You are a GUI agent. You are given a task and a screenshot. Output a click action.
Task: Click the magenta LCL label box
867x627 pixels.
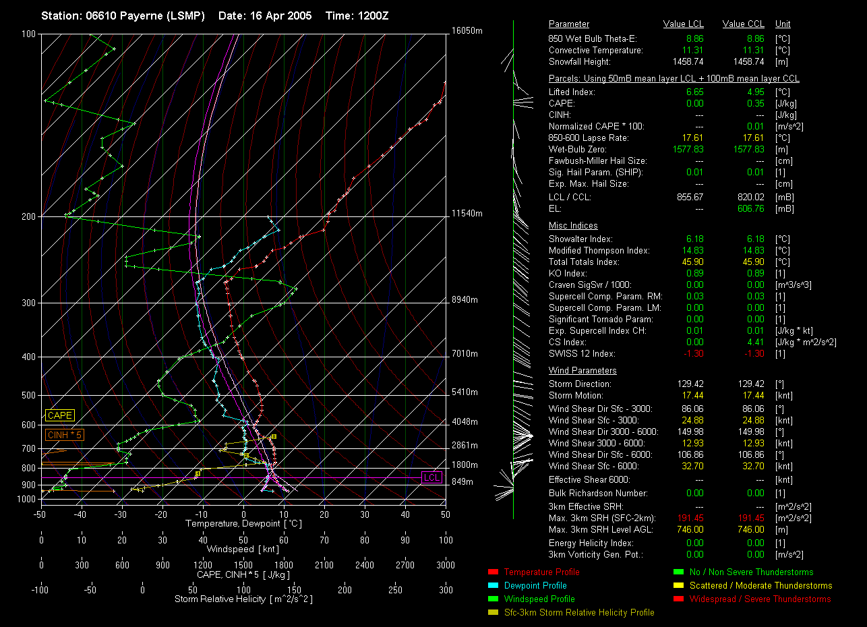(x=431, y=478)
